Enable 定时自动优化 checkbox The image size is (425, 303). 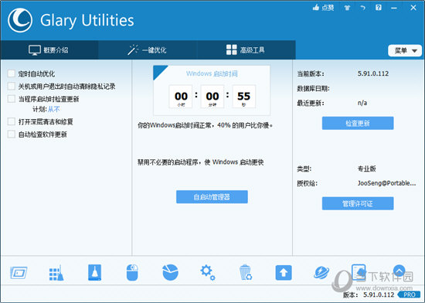pos(12,73)
